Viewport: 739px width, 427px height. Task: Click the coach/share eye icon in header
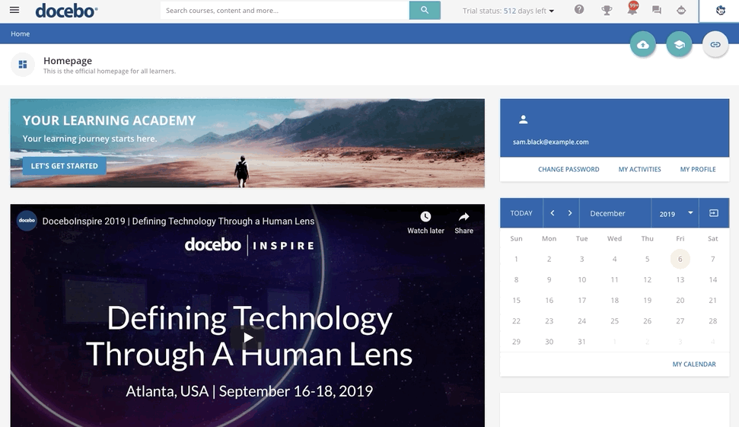point(681,10)
